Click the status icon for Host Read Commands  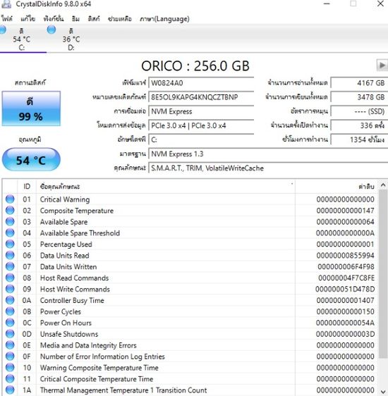point(10,278)
